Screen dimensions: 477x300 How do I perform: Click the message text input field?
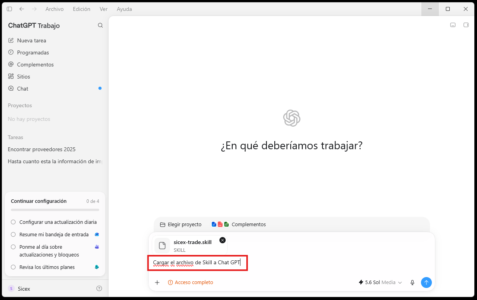(x=292, y=263)
